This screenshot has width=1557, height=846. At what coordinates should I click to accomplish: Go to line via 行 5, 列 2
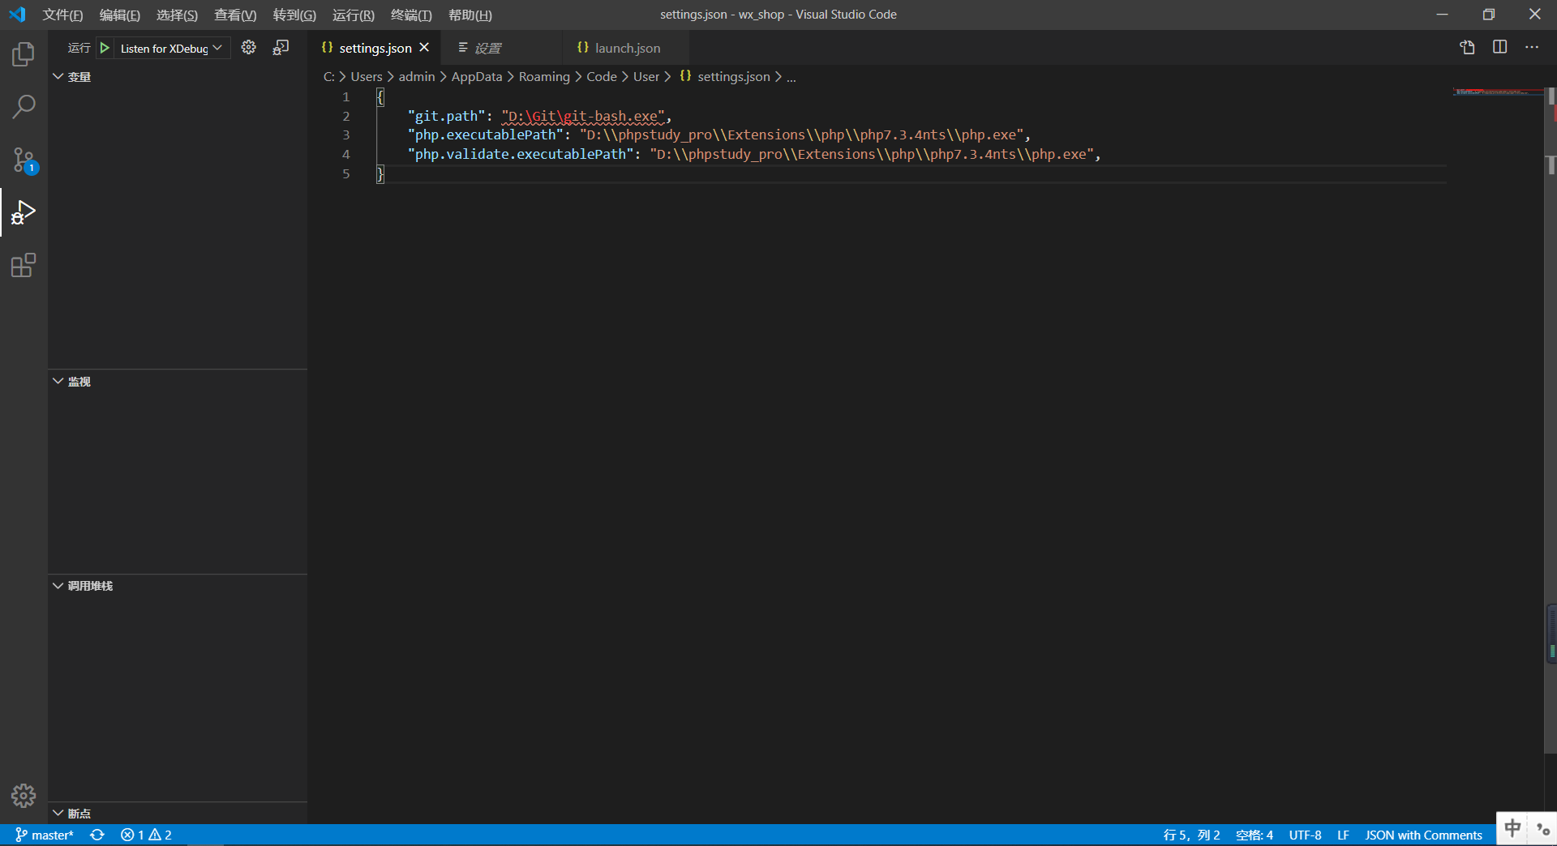[1191, 835]
